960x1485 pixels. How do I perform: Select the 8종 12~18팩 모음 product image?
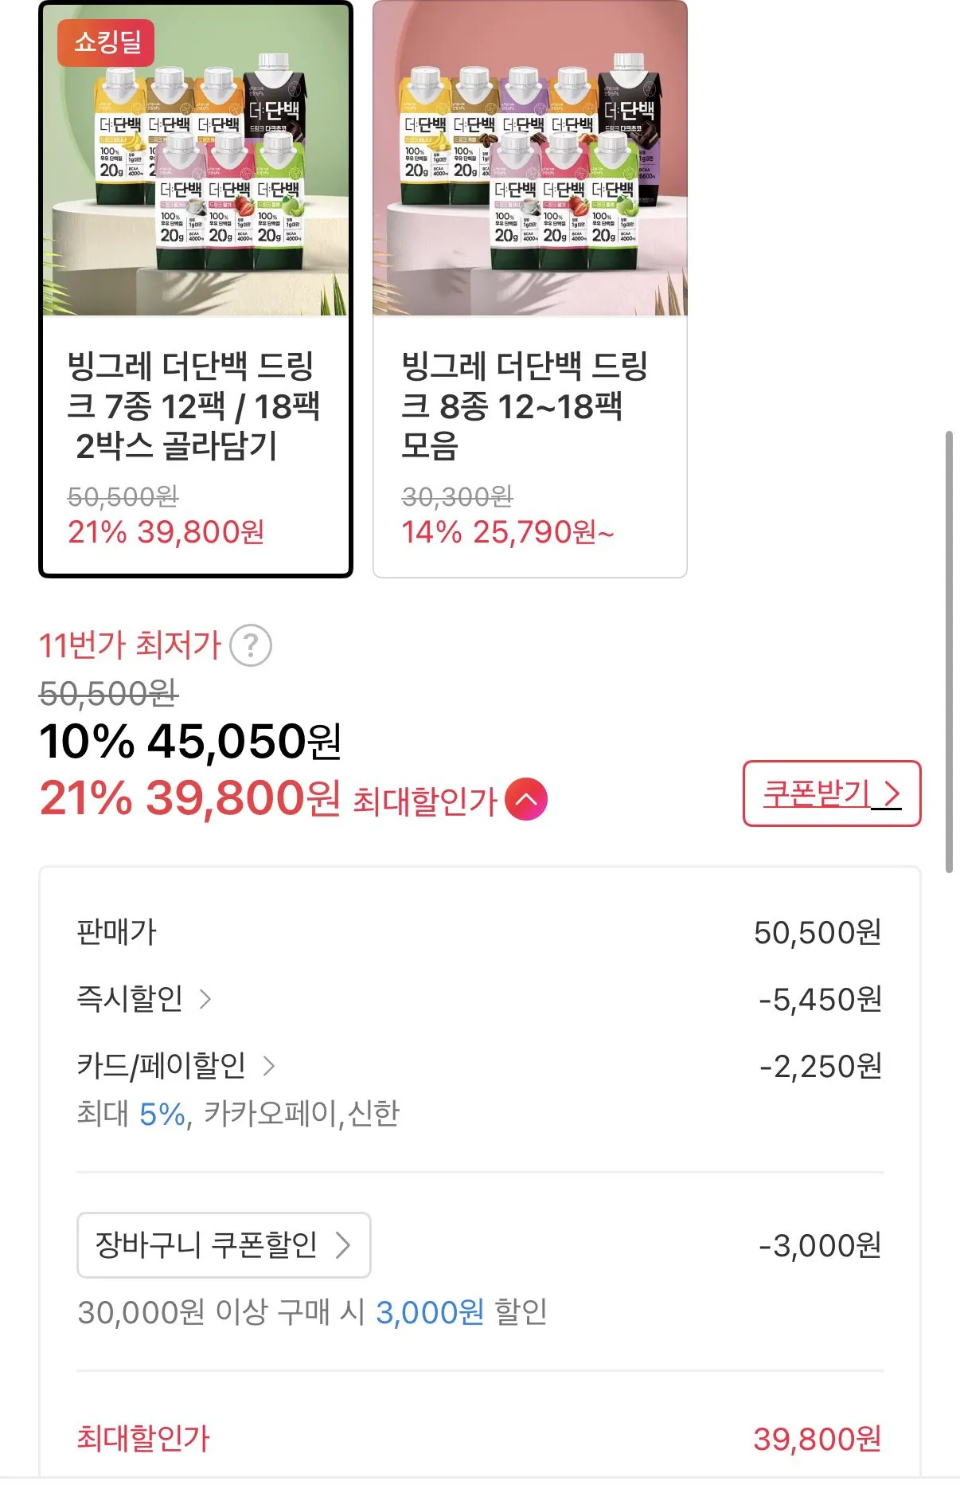pyautogui.click(x=530, y=160)
